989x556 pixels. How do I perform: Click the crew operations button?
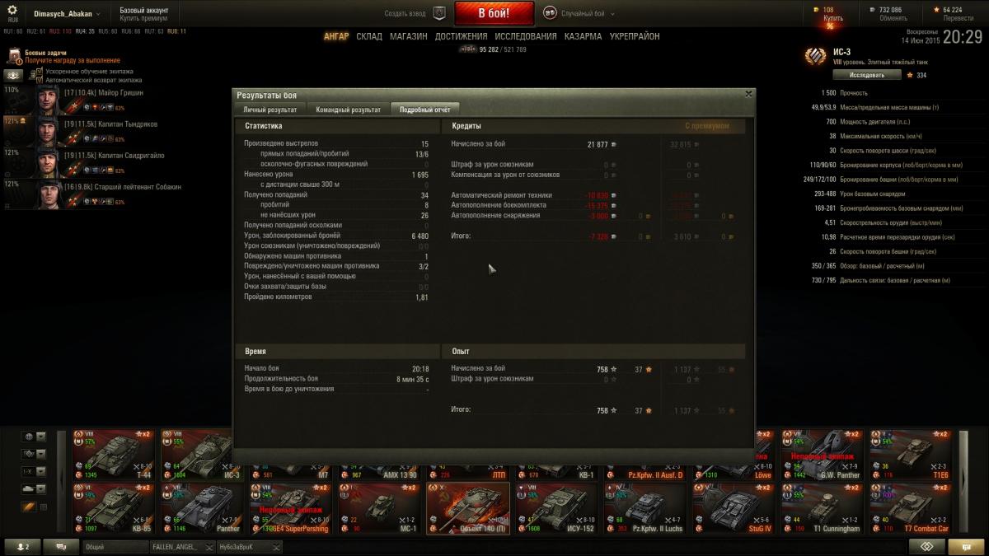pos(14,75)
